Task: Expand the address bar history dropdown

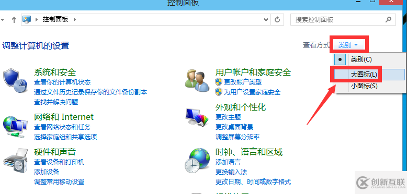Action: (x=266, y=19)
